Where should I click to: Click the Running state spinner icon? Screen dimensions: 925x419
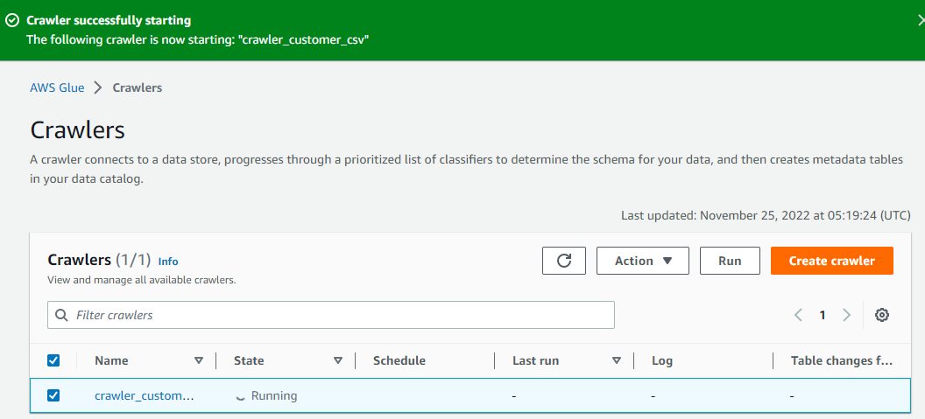(239, 396)
